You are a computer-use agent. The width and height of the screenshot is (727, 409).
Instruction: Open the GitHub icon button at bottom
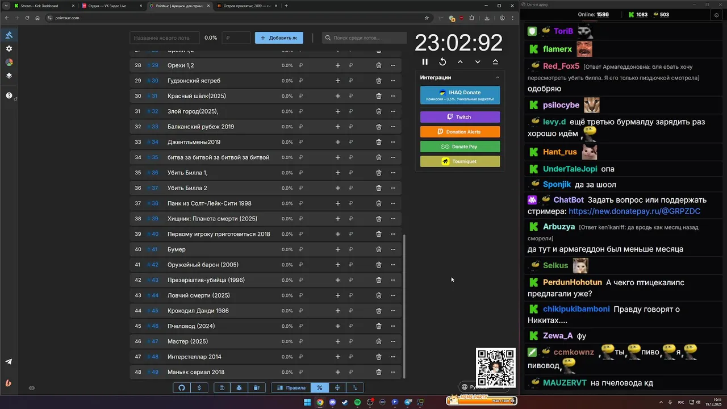[182, 387]
